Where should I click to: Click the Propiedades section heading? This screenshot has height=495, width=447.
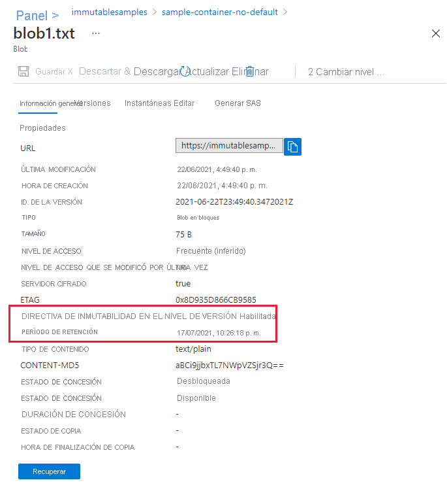click(42, 128)
